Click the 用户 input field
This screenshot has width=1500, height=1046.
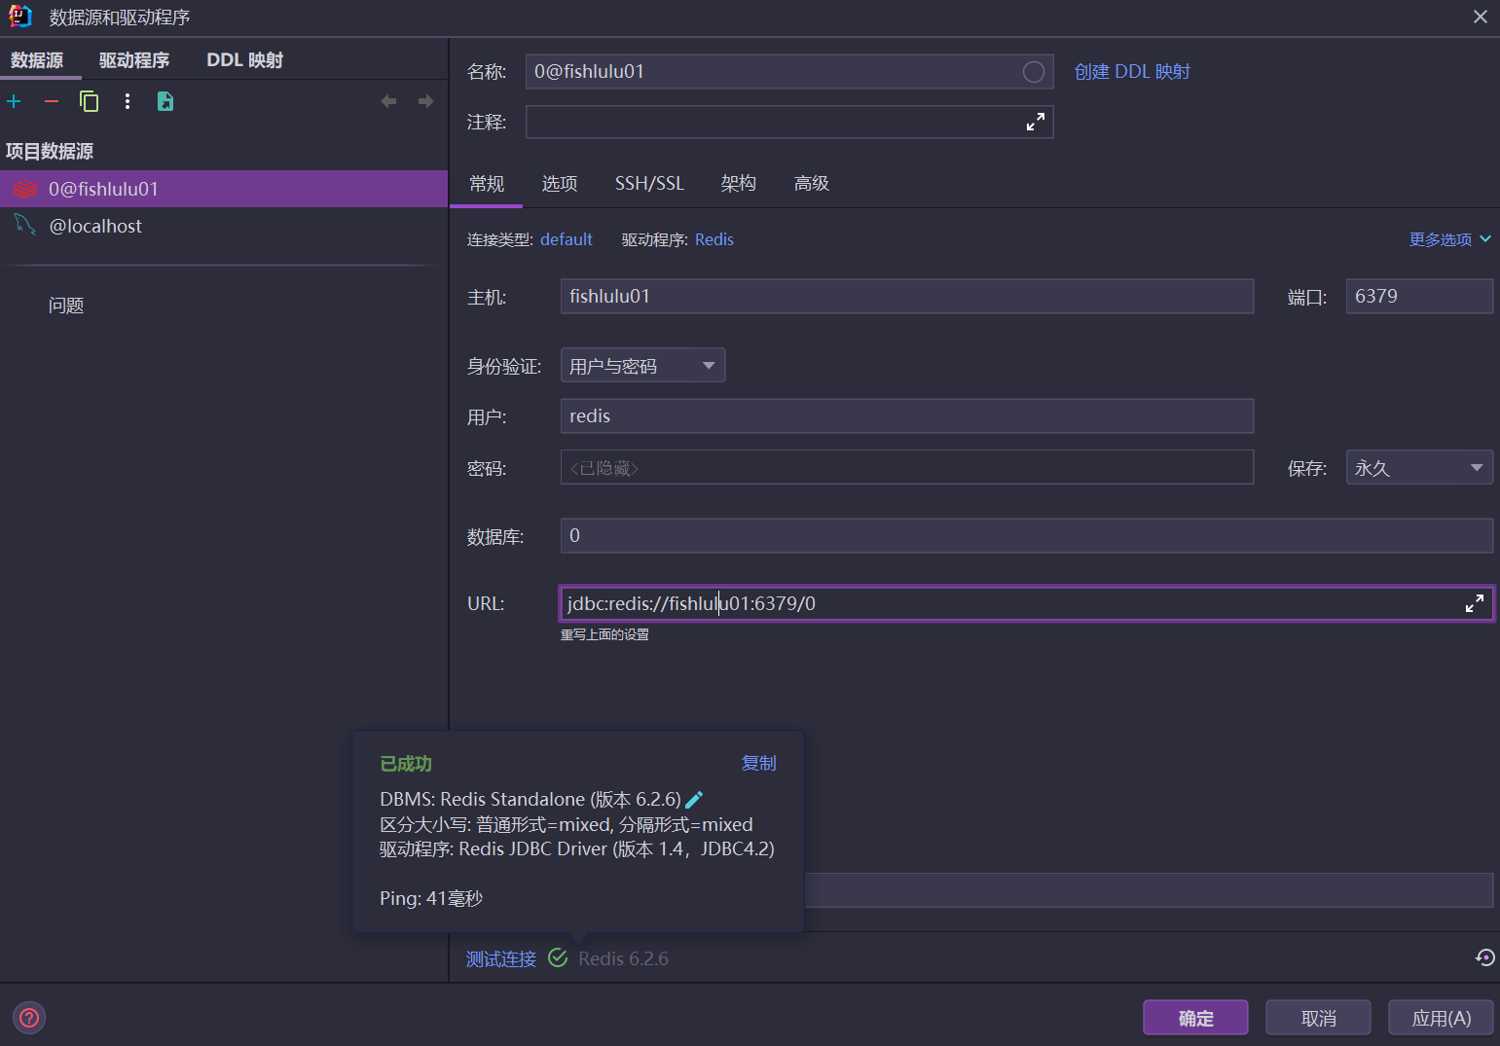coord(907,415)
